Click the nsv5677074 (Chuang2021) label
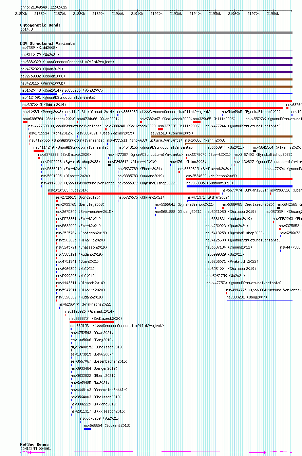Viewport: 302px width, 456px height. click(x=245, y=190)
